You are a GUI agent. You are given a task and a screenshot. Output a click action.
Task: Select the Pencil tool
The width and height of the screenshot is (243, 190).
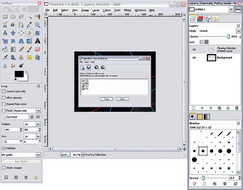[21, 49]
